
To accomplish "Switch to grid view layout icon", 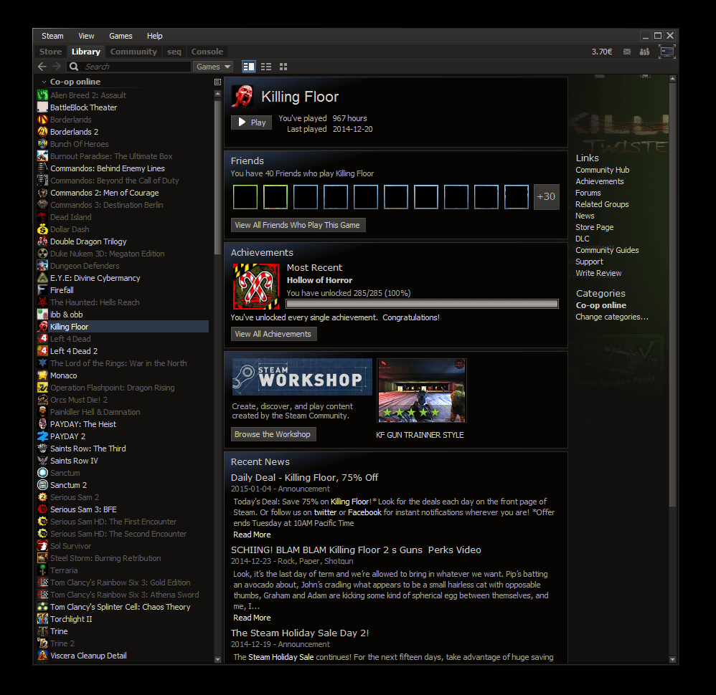I will [283, 67].
